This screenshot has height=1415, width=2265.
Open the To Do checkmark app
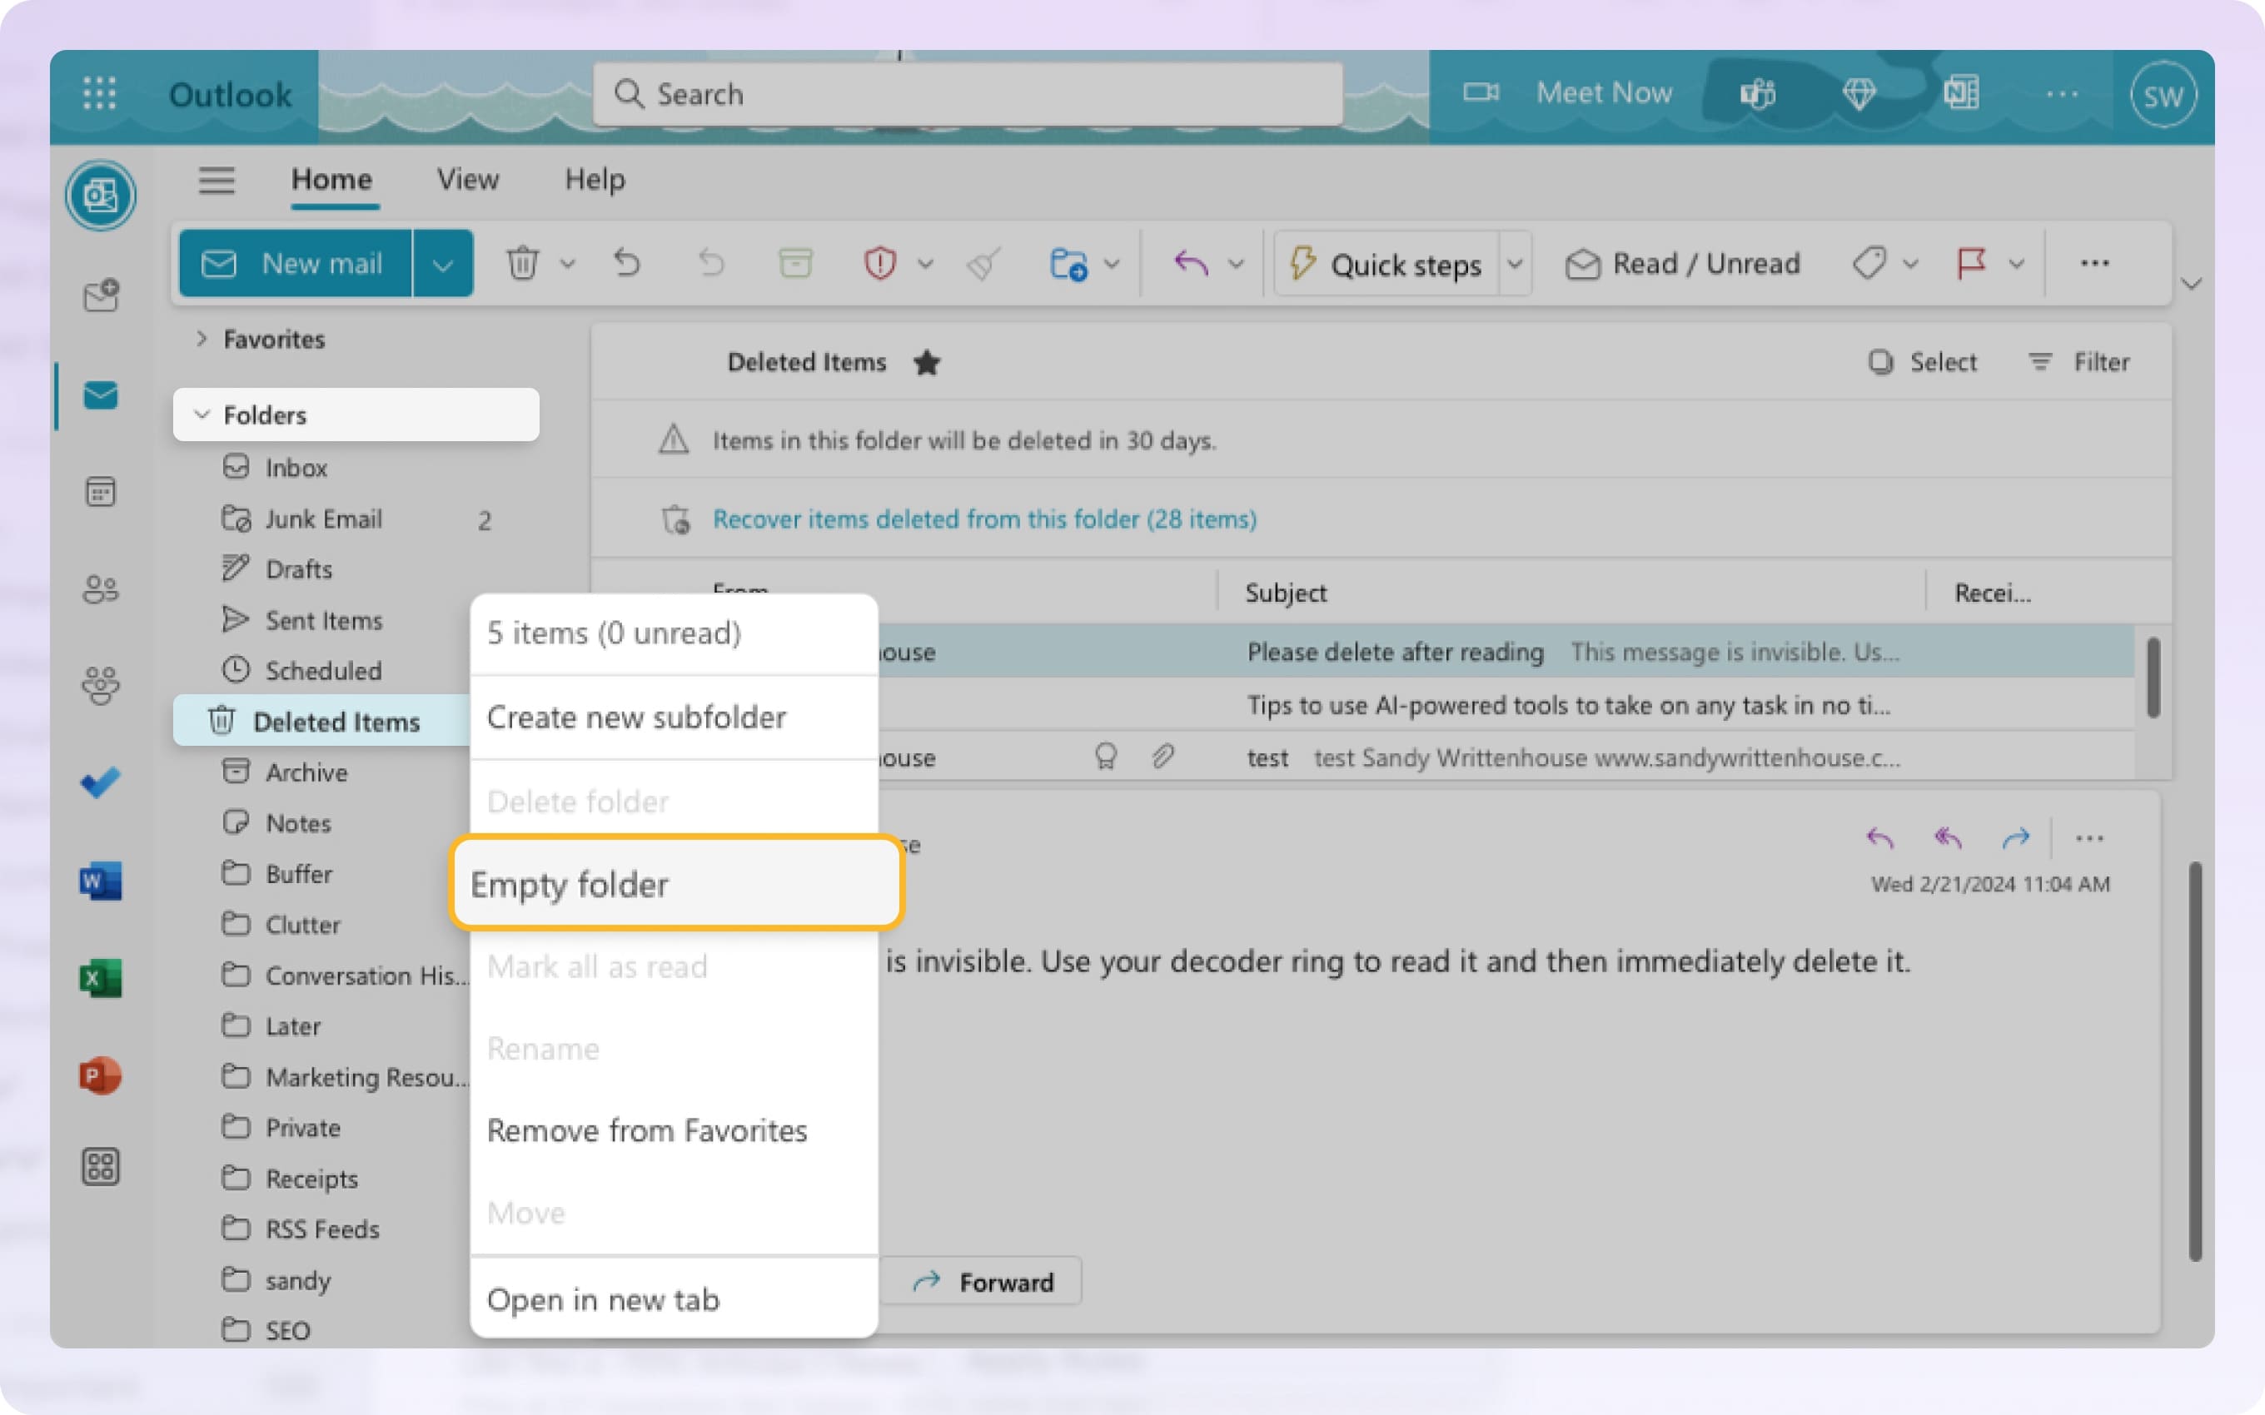pyautogui.click(x=100, y=782)
